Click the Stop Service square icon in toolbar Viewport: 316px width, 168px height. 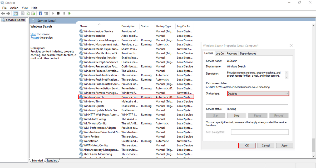click(x=58, y=13)
